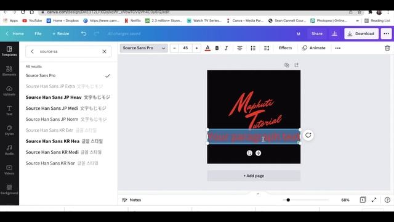
Task: Select Source Han Sans KR Hea font
Action: coord(68,141)
